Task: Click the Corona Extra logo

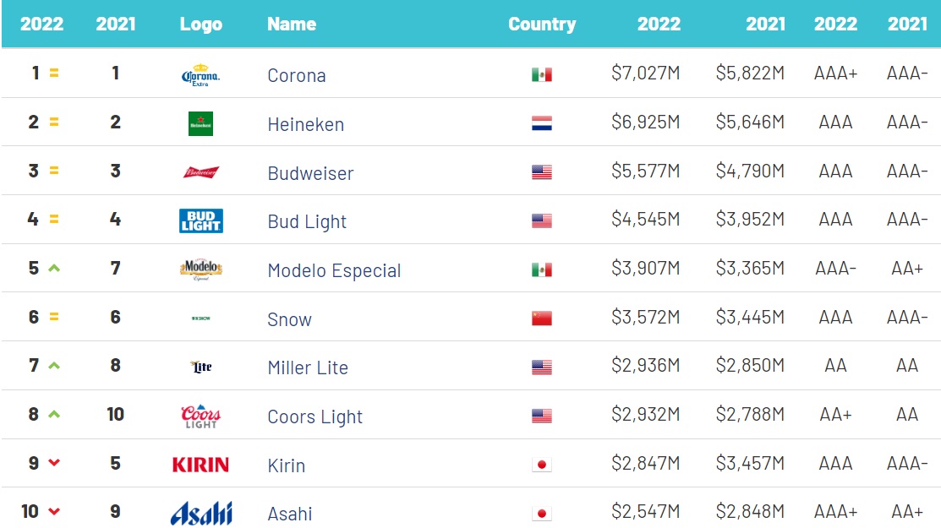Action: point(200,75)
